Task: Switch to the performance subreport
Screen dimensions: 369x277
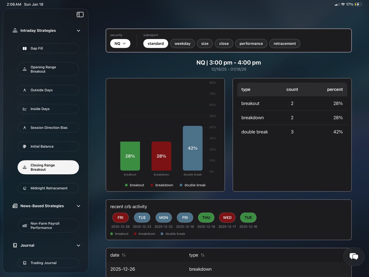Action: (x=251, y=43)
